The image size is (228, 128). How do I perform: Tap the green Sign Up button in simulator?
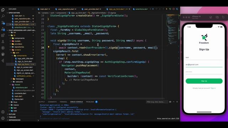click(x=204, y=81)
